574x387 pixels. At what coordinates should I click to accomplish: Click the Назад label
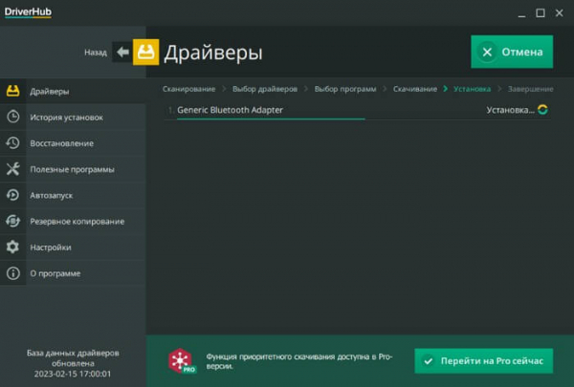click(96, 53)
